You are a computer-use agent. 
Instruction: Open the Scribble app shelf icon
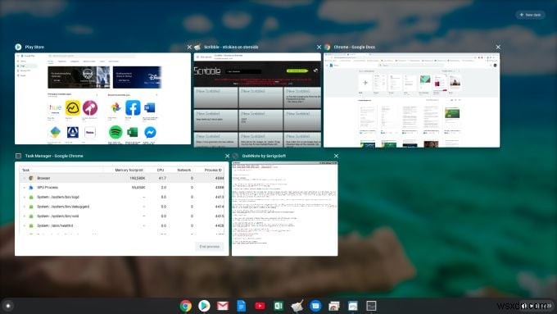coord(297,306)
